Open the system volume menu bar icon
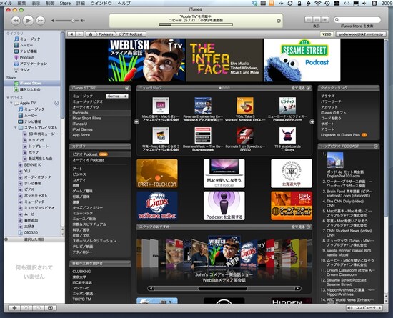This screenshot has width=393, height=318. click(x=364, y=4)
